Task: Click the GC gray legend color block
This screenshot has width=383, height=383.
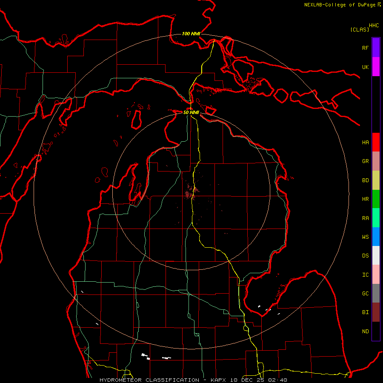Action: point(376,293)
